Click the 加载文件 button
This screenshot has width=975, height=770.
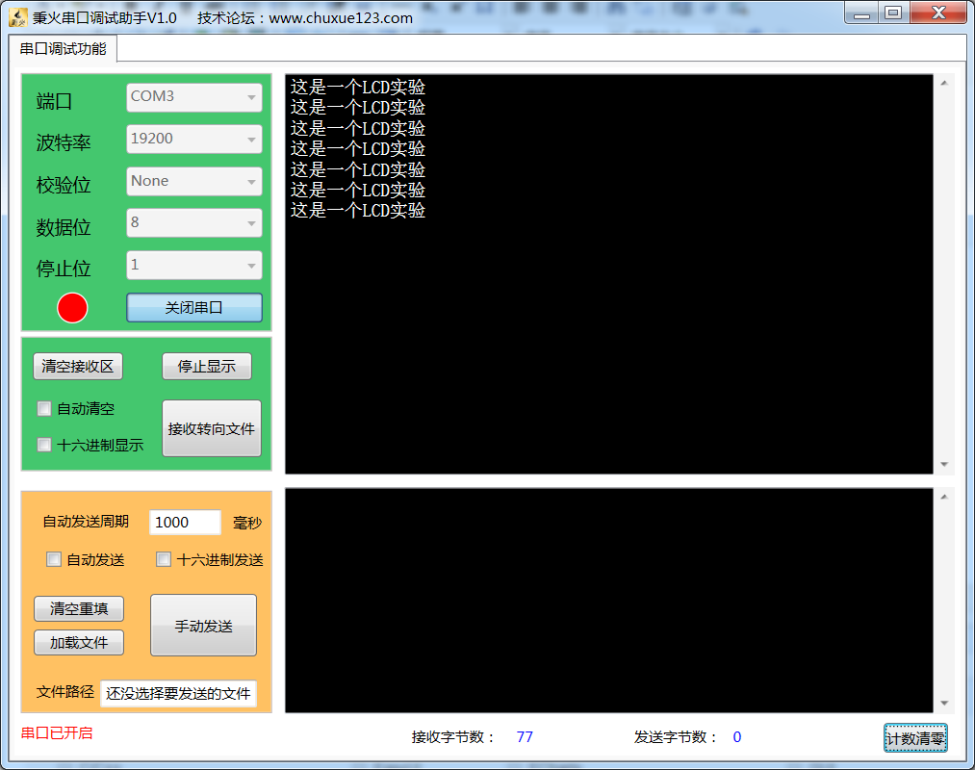click(x=79, y=643)
